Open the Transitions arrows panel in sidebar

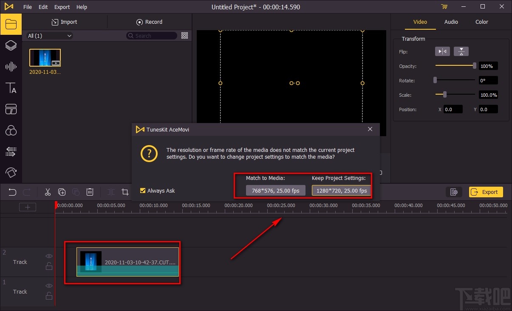[11, 151]
